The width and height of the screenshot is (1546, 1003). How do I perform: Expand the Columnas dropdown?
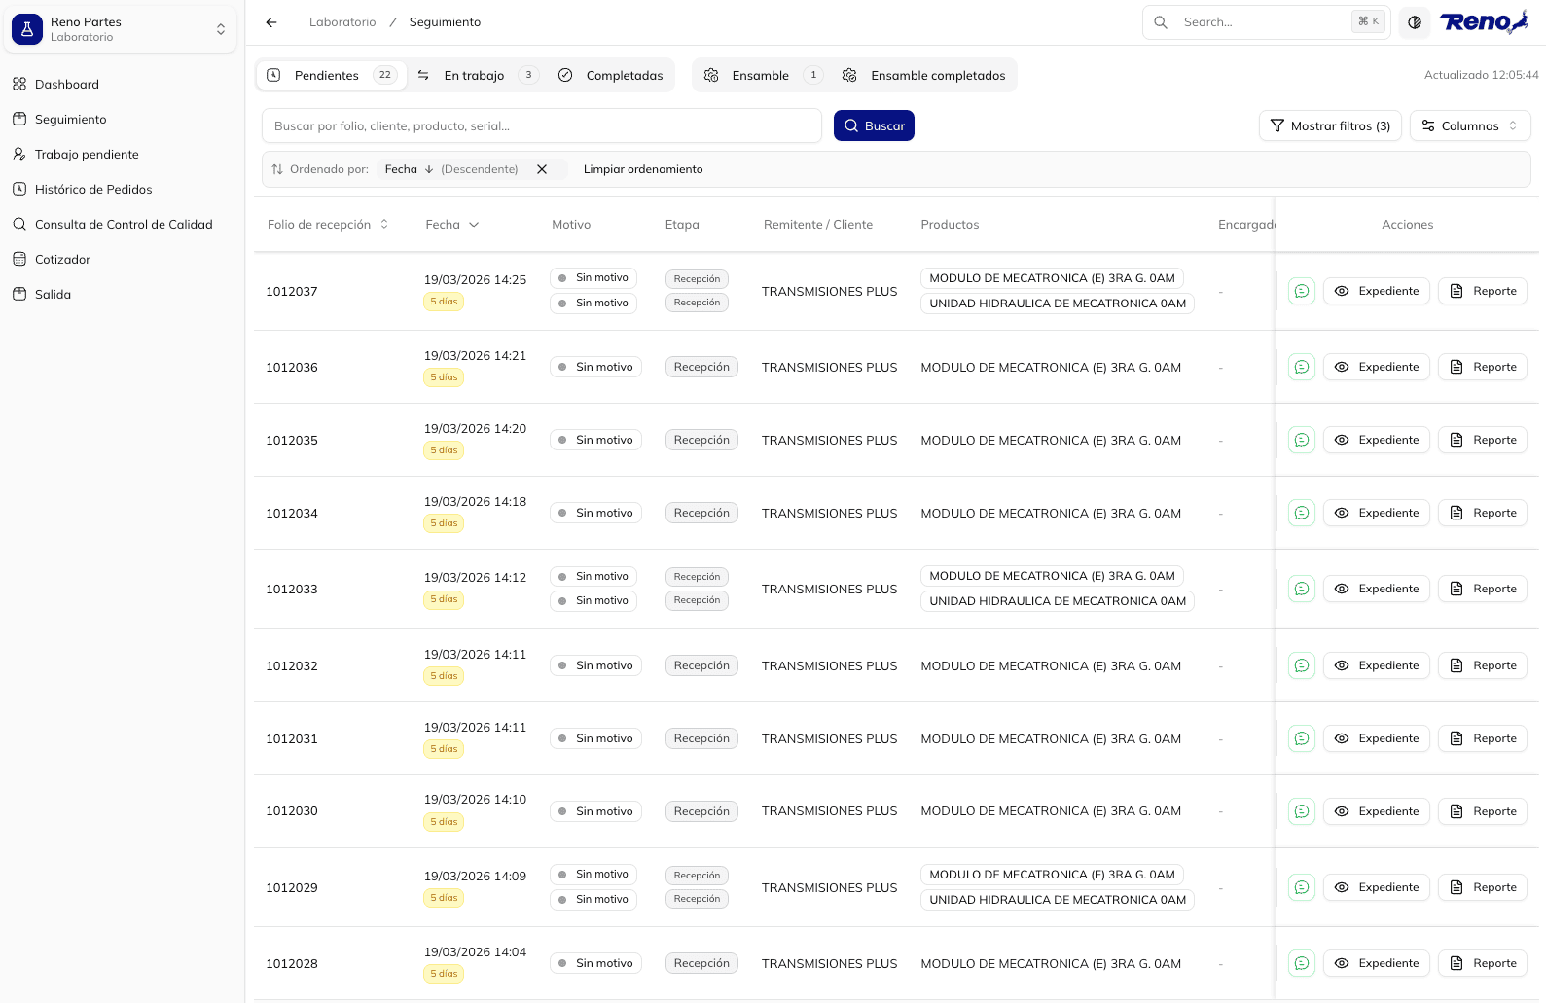coord(1469,126)
